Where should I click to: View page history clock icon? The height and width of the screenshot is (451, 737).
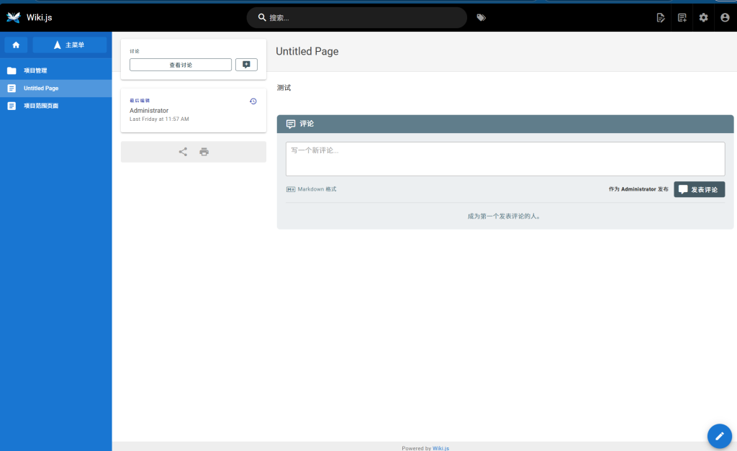coord(253,101)
